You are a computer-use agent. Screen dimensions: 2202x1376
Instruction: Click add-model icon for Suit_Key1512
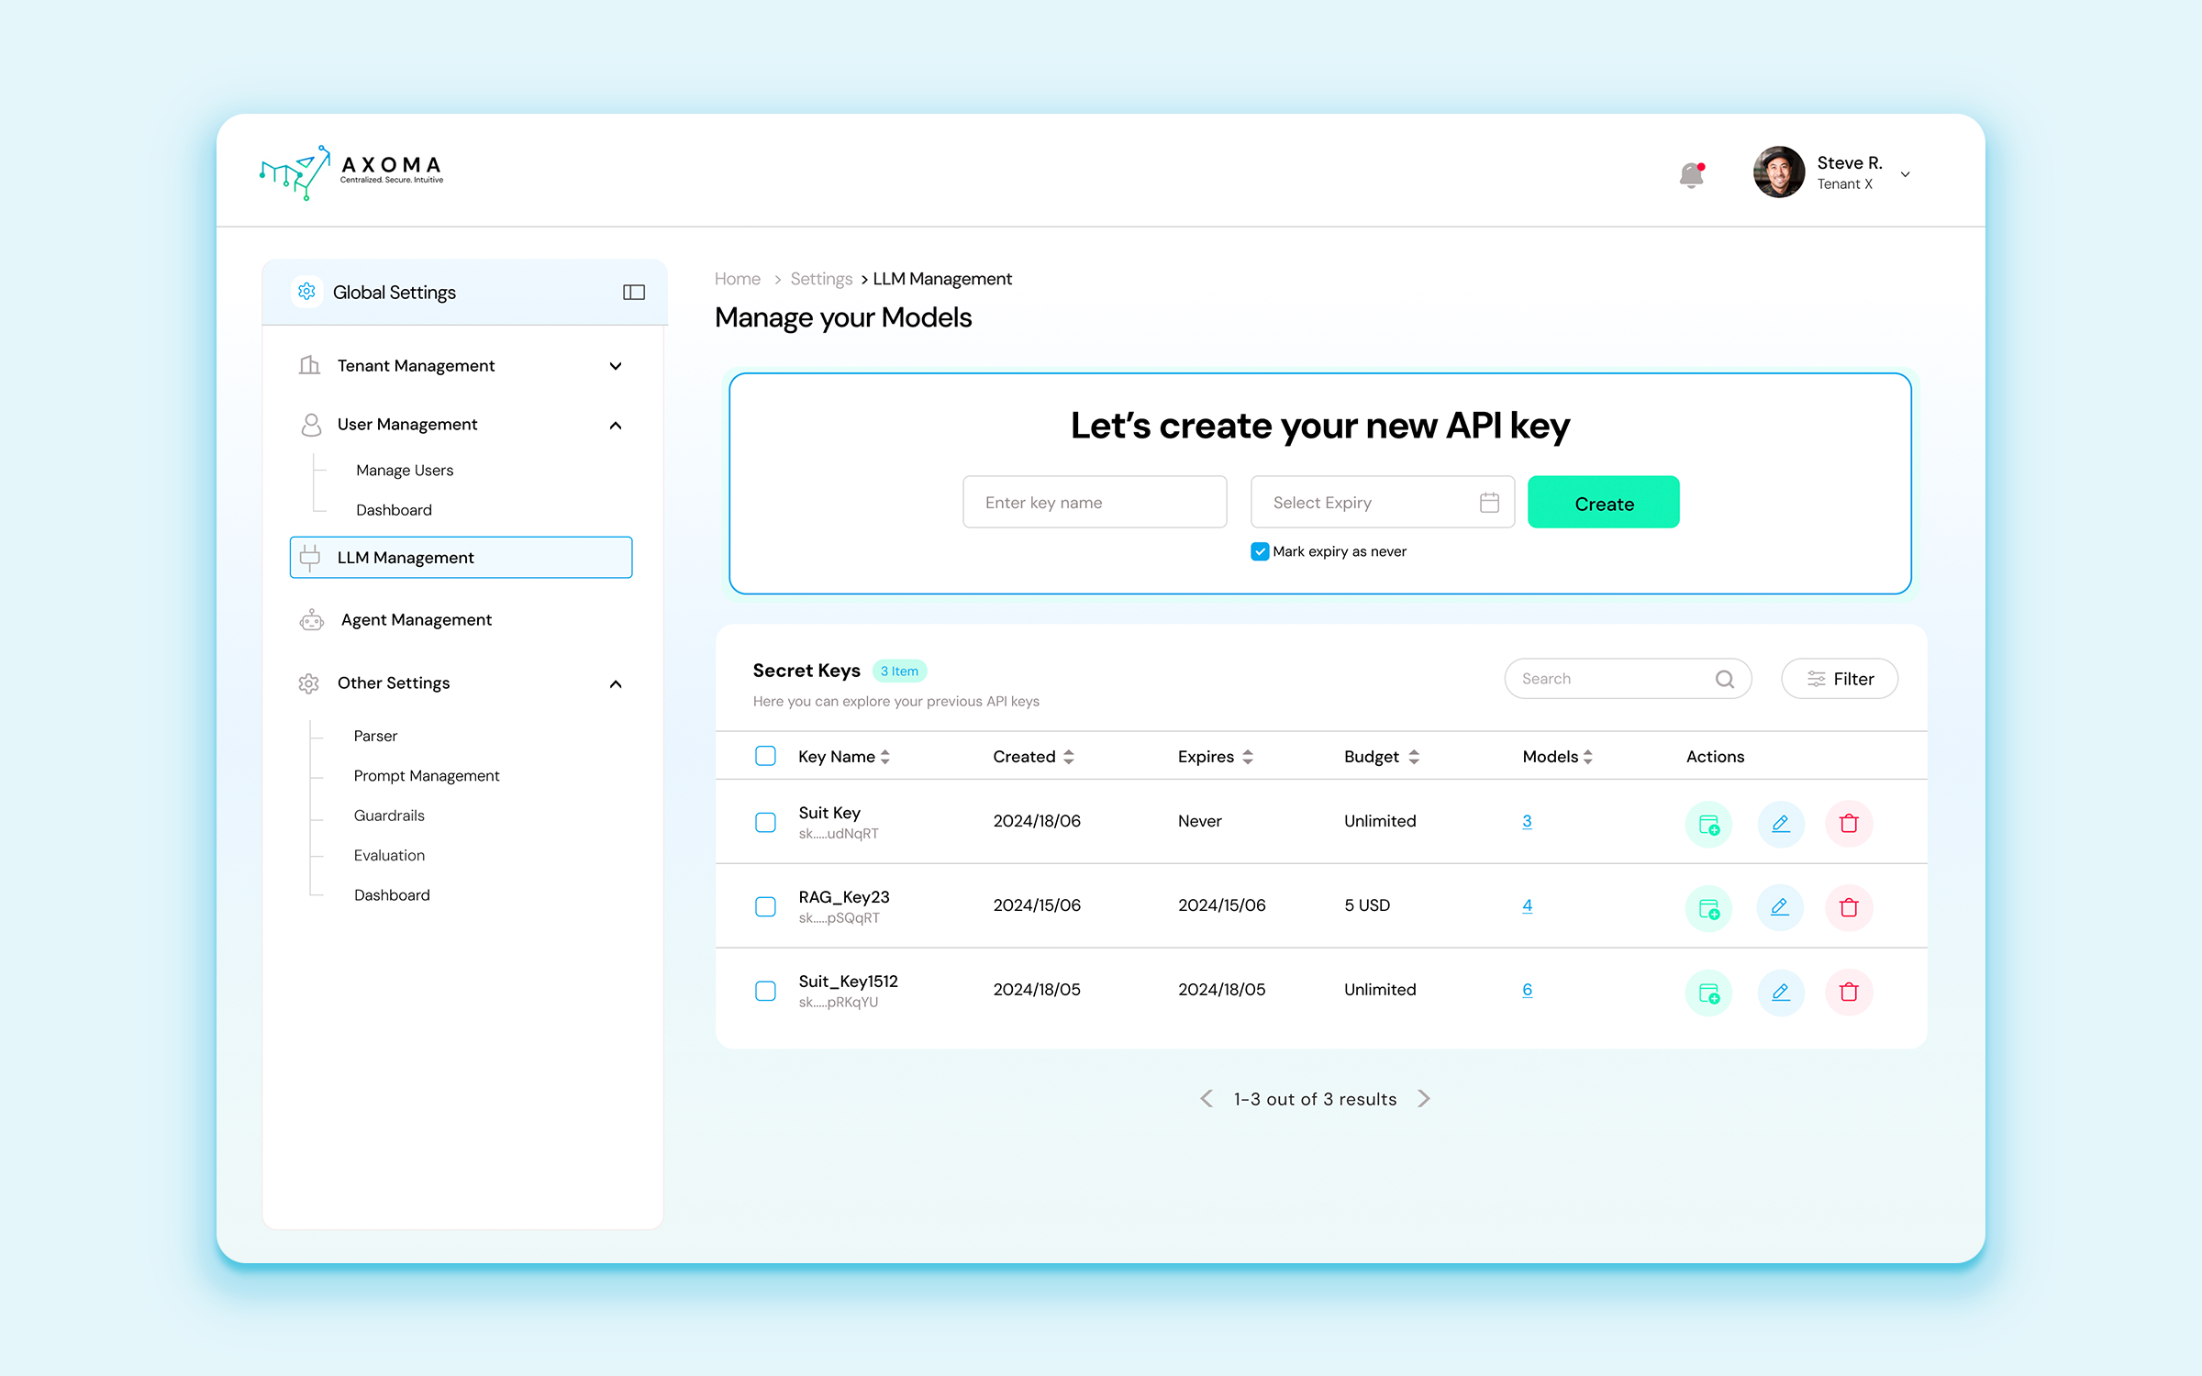click(x=1708, y=992)
